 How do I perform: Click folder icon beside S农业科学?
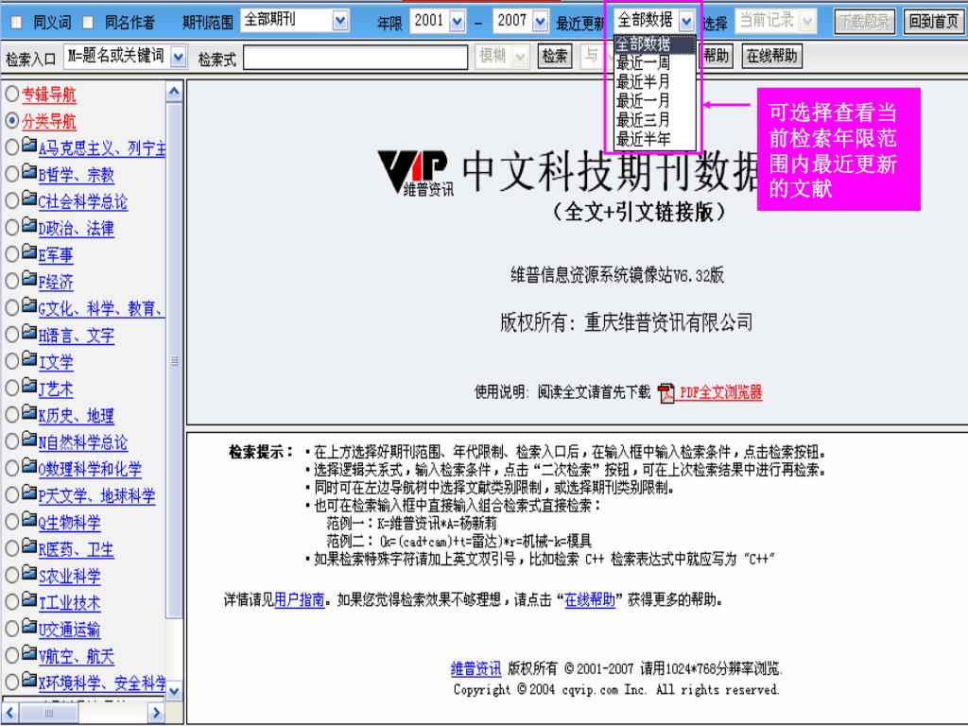[29, 573]
